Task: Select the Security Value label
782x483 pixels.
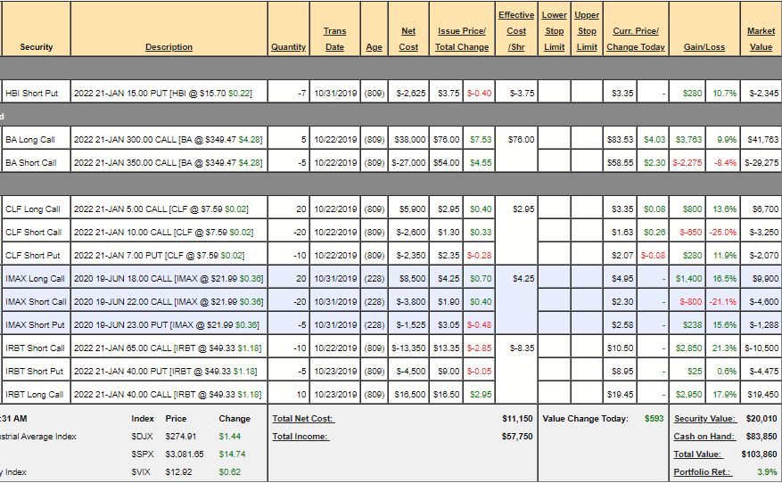Action: pyautogui.click(x=704, y=418)
